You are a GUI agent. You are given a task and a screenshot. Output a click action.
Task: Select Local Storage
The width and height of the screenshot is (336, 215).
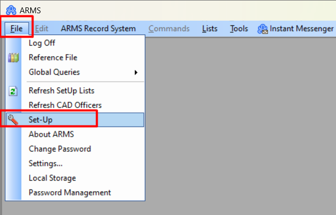75,178
